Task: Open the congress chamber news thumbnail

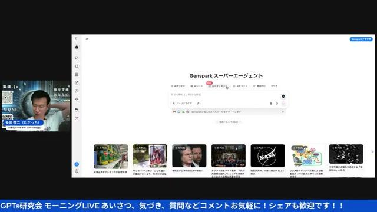Action: tap(229, 155)
